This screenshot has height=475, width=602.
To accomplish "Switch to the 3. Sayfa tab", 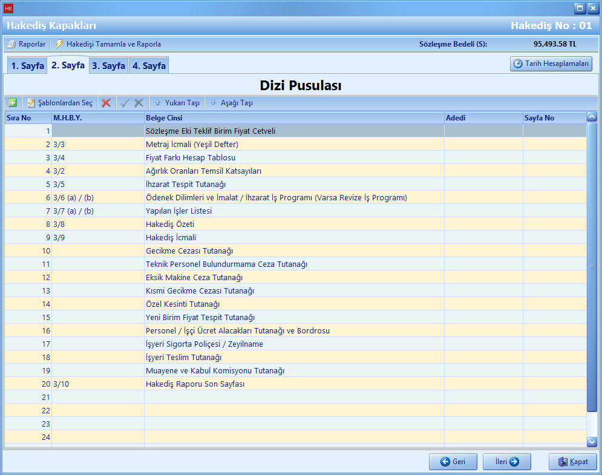I will tap(108, 66).
